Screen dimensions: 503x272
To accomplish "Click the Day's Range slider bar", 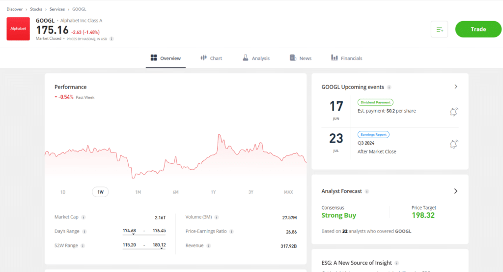I will (144, 235).
